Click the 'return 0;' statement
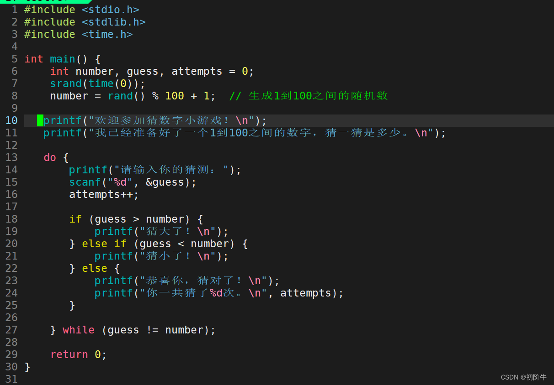 tap(79, 354)
